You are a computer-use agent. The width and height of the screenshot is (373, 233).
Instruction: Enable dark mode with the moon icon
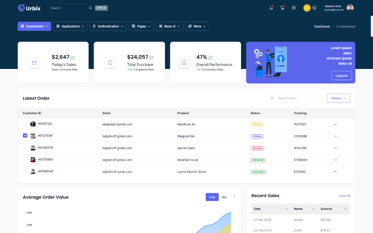315,8
